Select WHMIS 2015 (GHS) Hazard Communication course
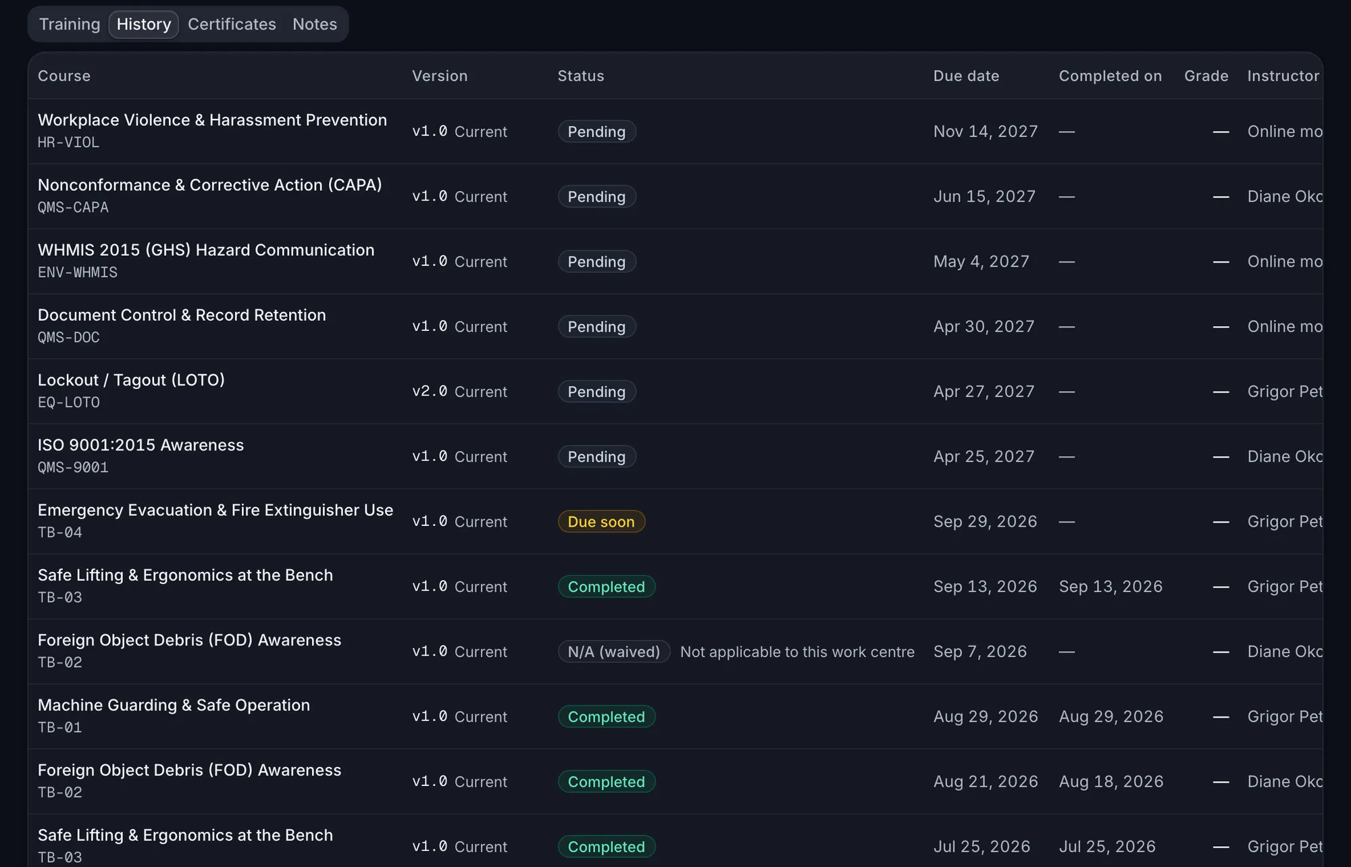The image size is (1351, 867). pyautogui.click(x=206, y=250)
